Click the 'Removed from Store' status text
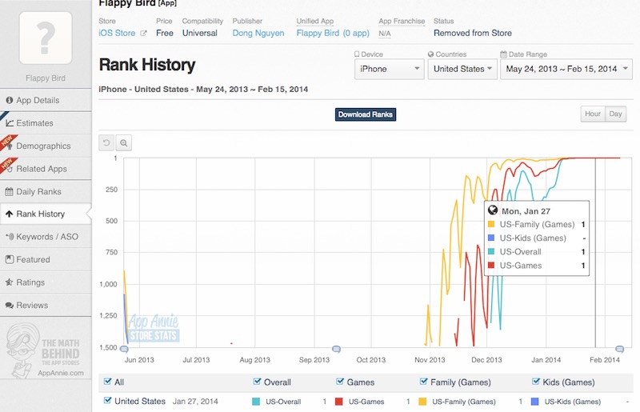Screen dimensions: 640x412 coord(473,33)
